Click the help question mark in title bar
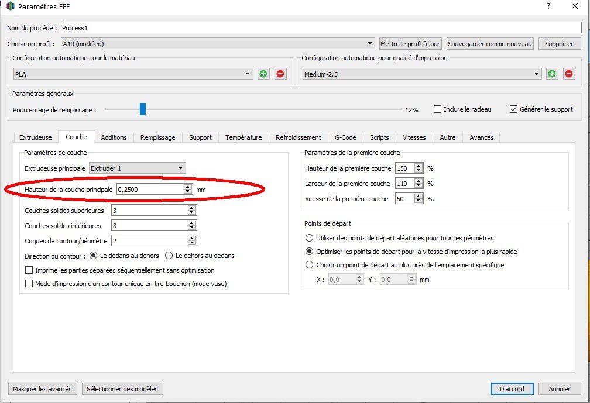 point(548,6)
